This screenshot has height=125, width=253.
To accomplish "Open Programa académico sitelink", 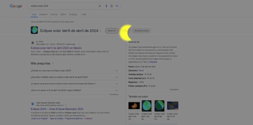I will coord(74,118).
